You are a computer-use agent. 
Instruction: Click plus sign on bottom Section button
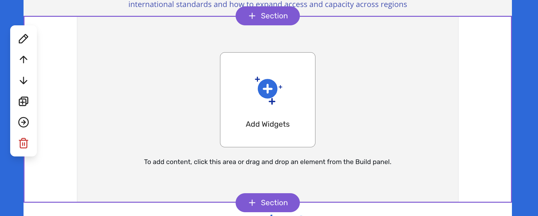coord(252,203)
